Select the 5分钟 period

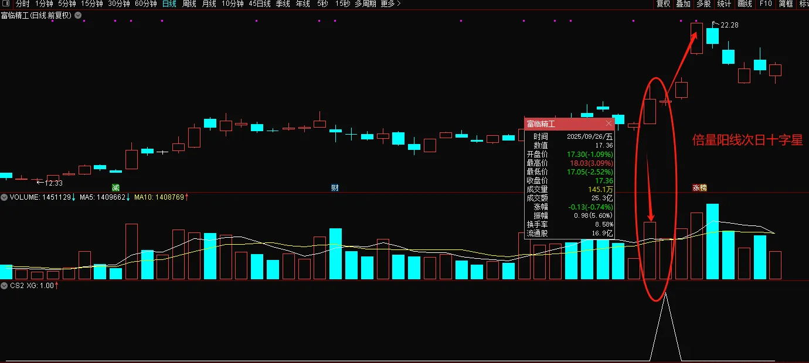(67, 4)
